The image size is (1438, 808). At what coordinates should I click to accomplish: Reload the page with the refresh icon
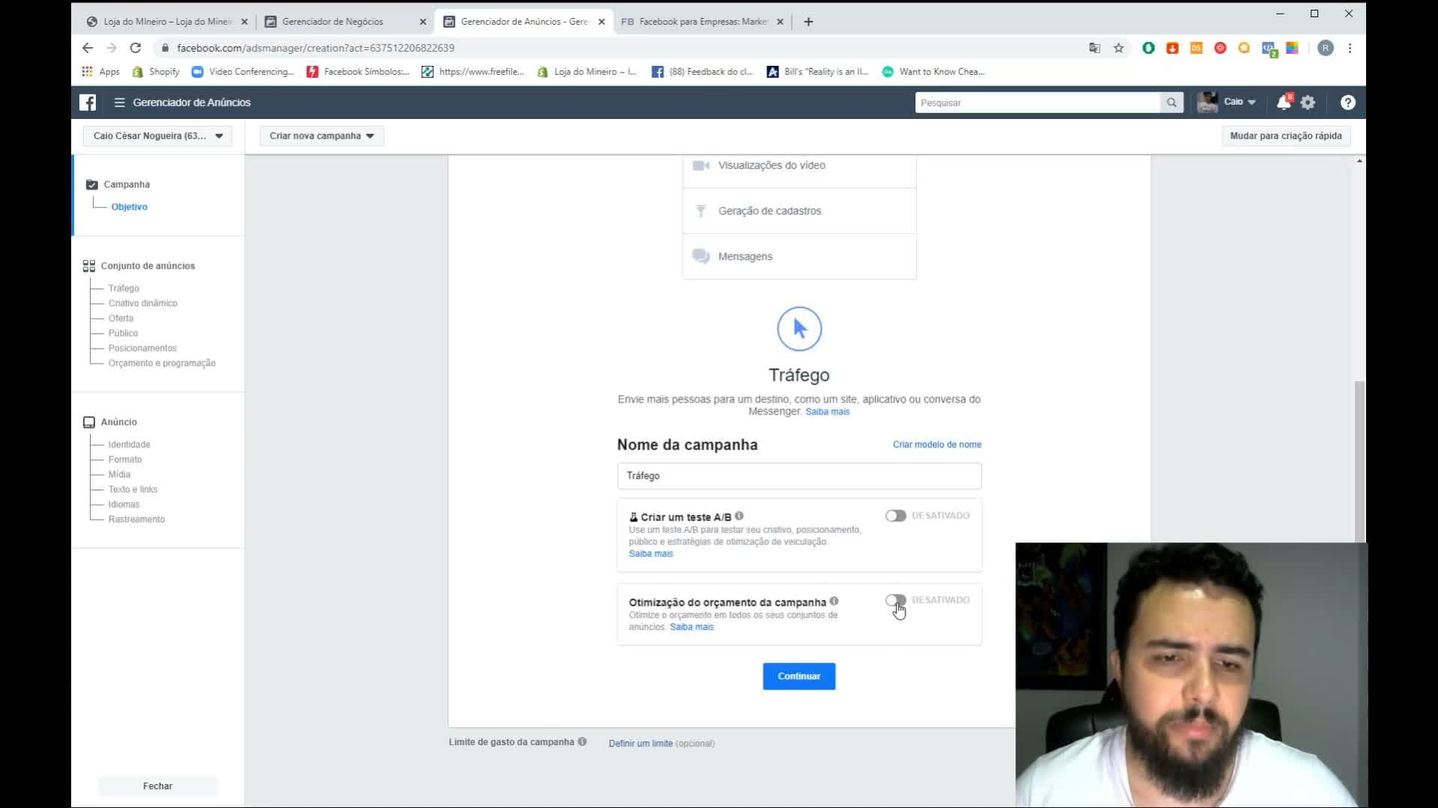(x=136, y=48)
